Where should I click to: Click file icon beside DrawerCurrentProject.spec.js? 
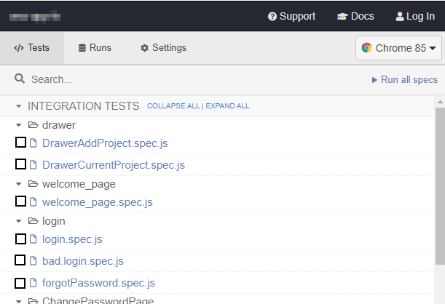pyautogui.click(x=34, y=164)
